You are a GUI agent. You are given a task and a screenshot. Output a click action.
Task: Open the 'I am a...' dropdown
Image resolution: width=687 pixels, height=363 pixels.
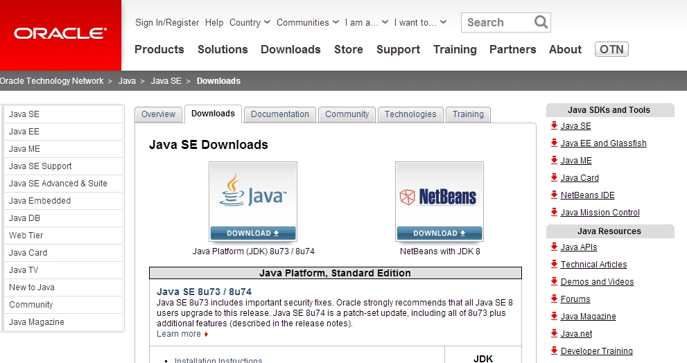point(367,22)
